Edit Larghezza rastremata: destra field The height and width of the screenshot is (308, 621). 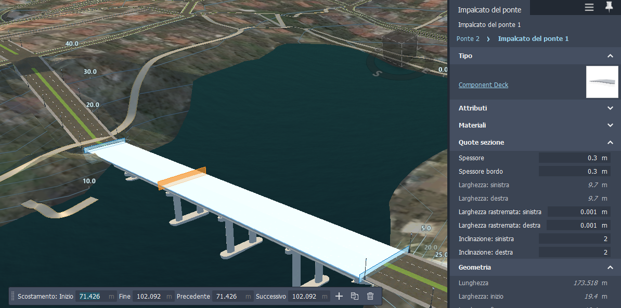tap(578, 226)
